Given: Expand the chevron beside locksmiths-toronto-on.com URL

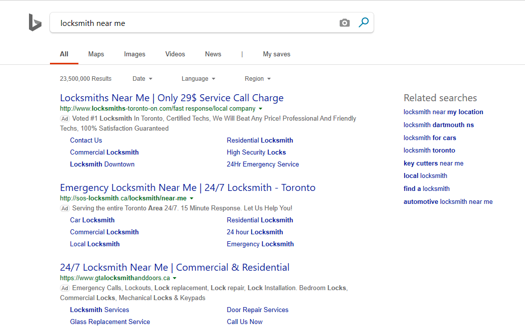Looking at the screenshot, I should coord(261,109).
